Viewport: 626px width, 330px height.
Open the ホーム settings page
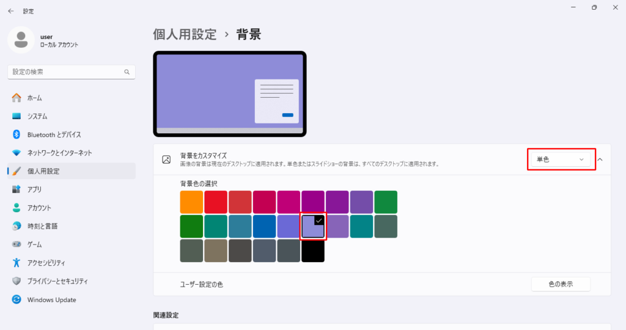coord(72,98)
